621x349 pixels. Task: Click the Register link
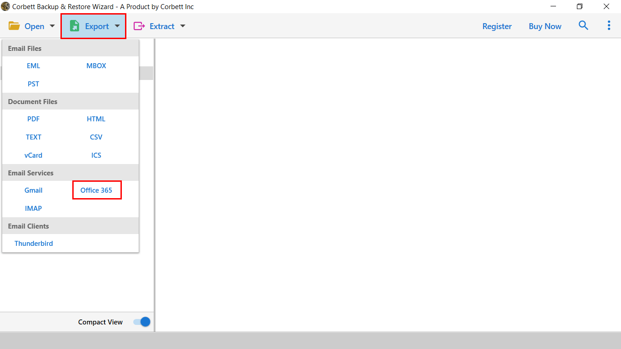pos(497,26)
